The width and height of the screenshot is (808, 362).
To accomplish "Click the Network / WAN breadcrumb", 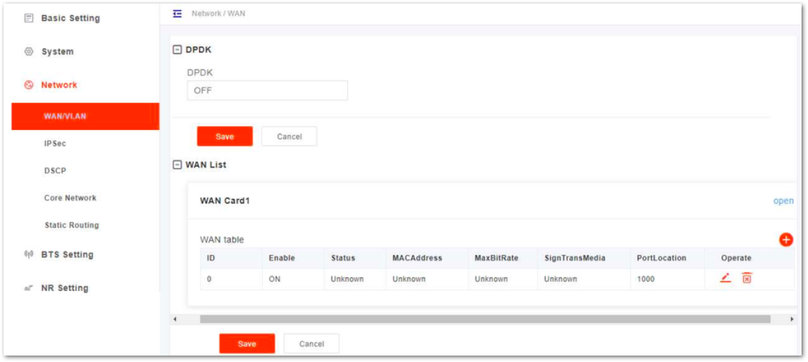I will [x=219, y=14].
